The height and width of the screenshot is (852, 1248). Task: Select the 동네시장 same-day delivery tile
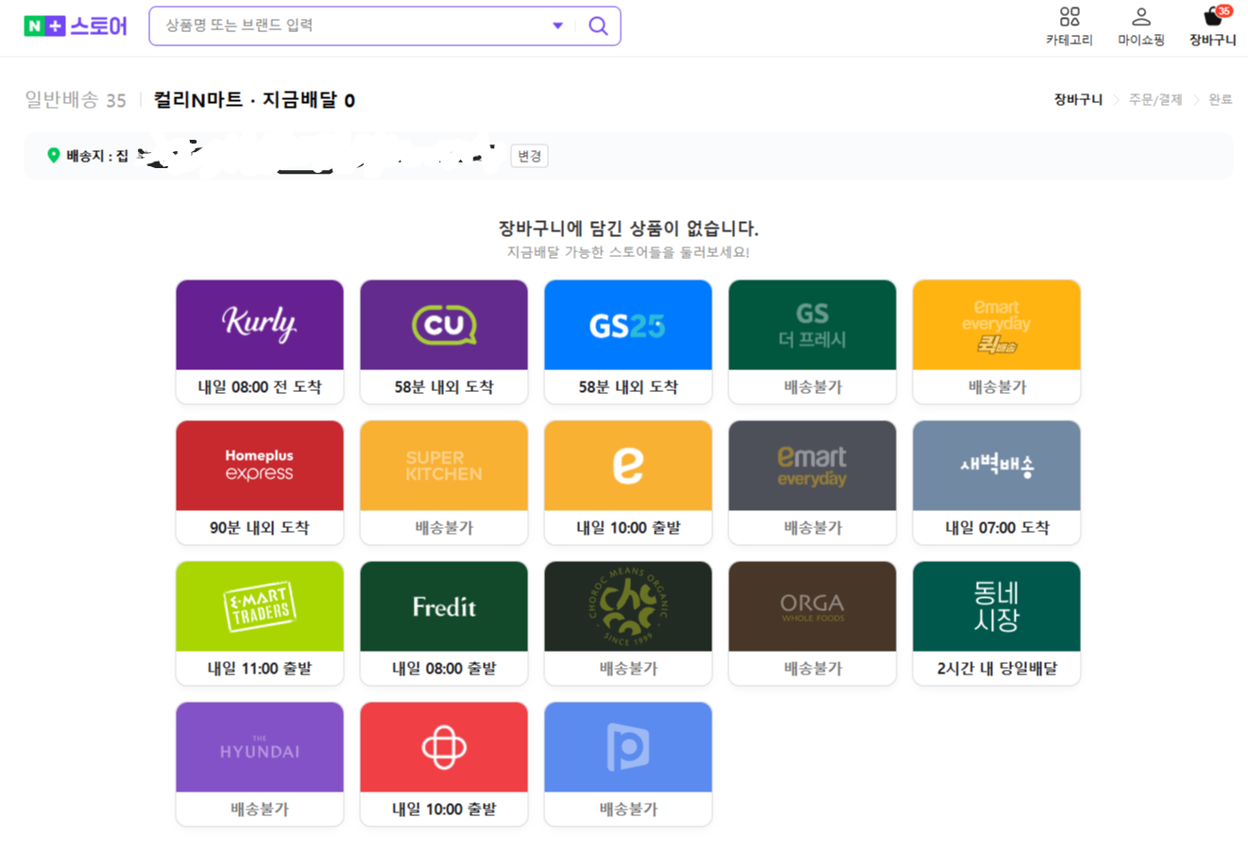[997, 622]
